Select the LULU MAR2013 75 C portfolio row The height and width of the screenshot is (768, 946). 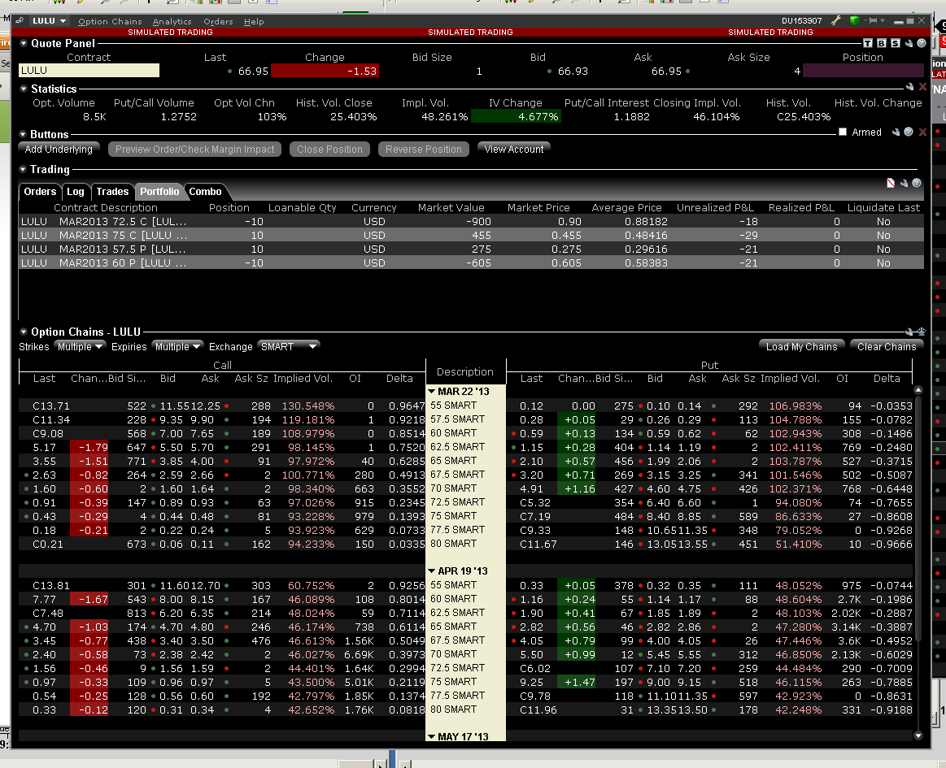(471, 235)
